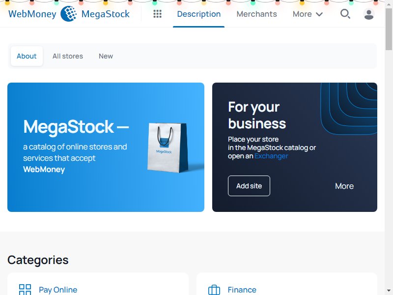
Task: Open the user profile avatar icon
Action: (x=369, y=14)
